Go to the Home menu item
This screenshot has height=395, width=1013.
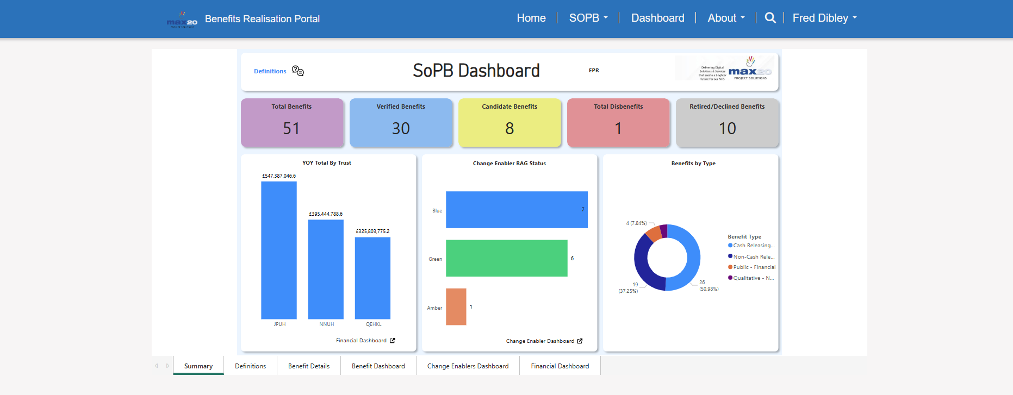pyautogui.click(x=531, y=18)
